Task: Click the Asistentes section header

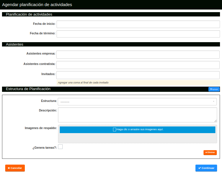Action: (14, 44)
